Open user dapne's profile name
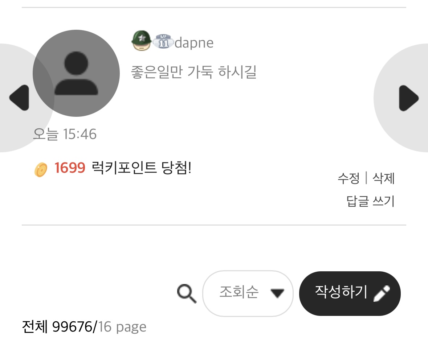The height and width of the screenshot is (350, 428). coord(194,42)
